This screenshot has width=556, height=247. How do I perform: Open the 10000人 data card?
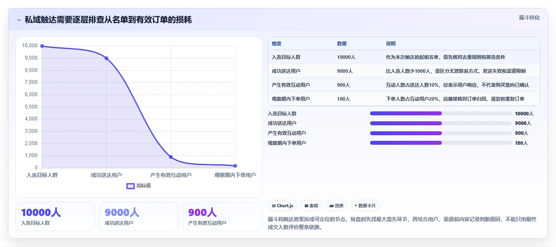click(55, 216)
